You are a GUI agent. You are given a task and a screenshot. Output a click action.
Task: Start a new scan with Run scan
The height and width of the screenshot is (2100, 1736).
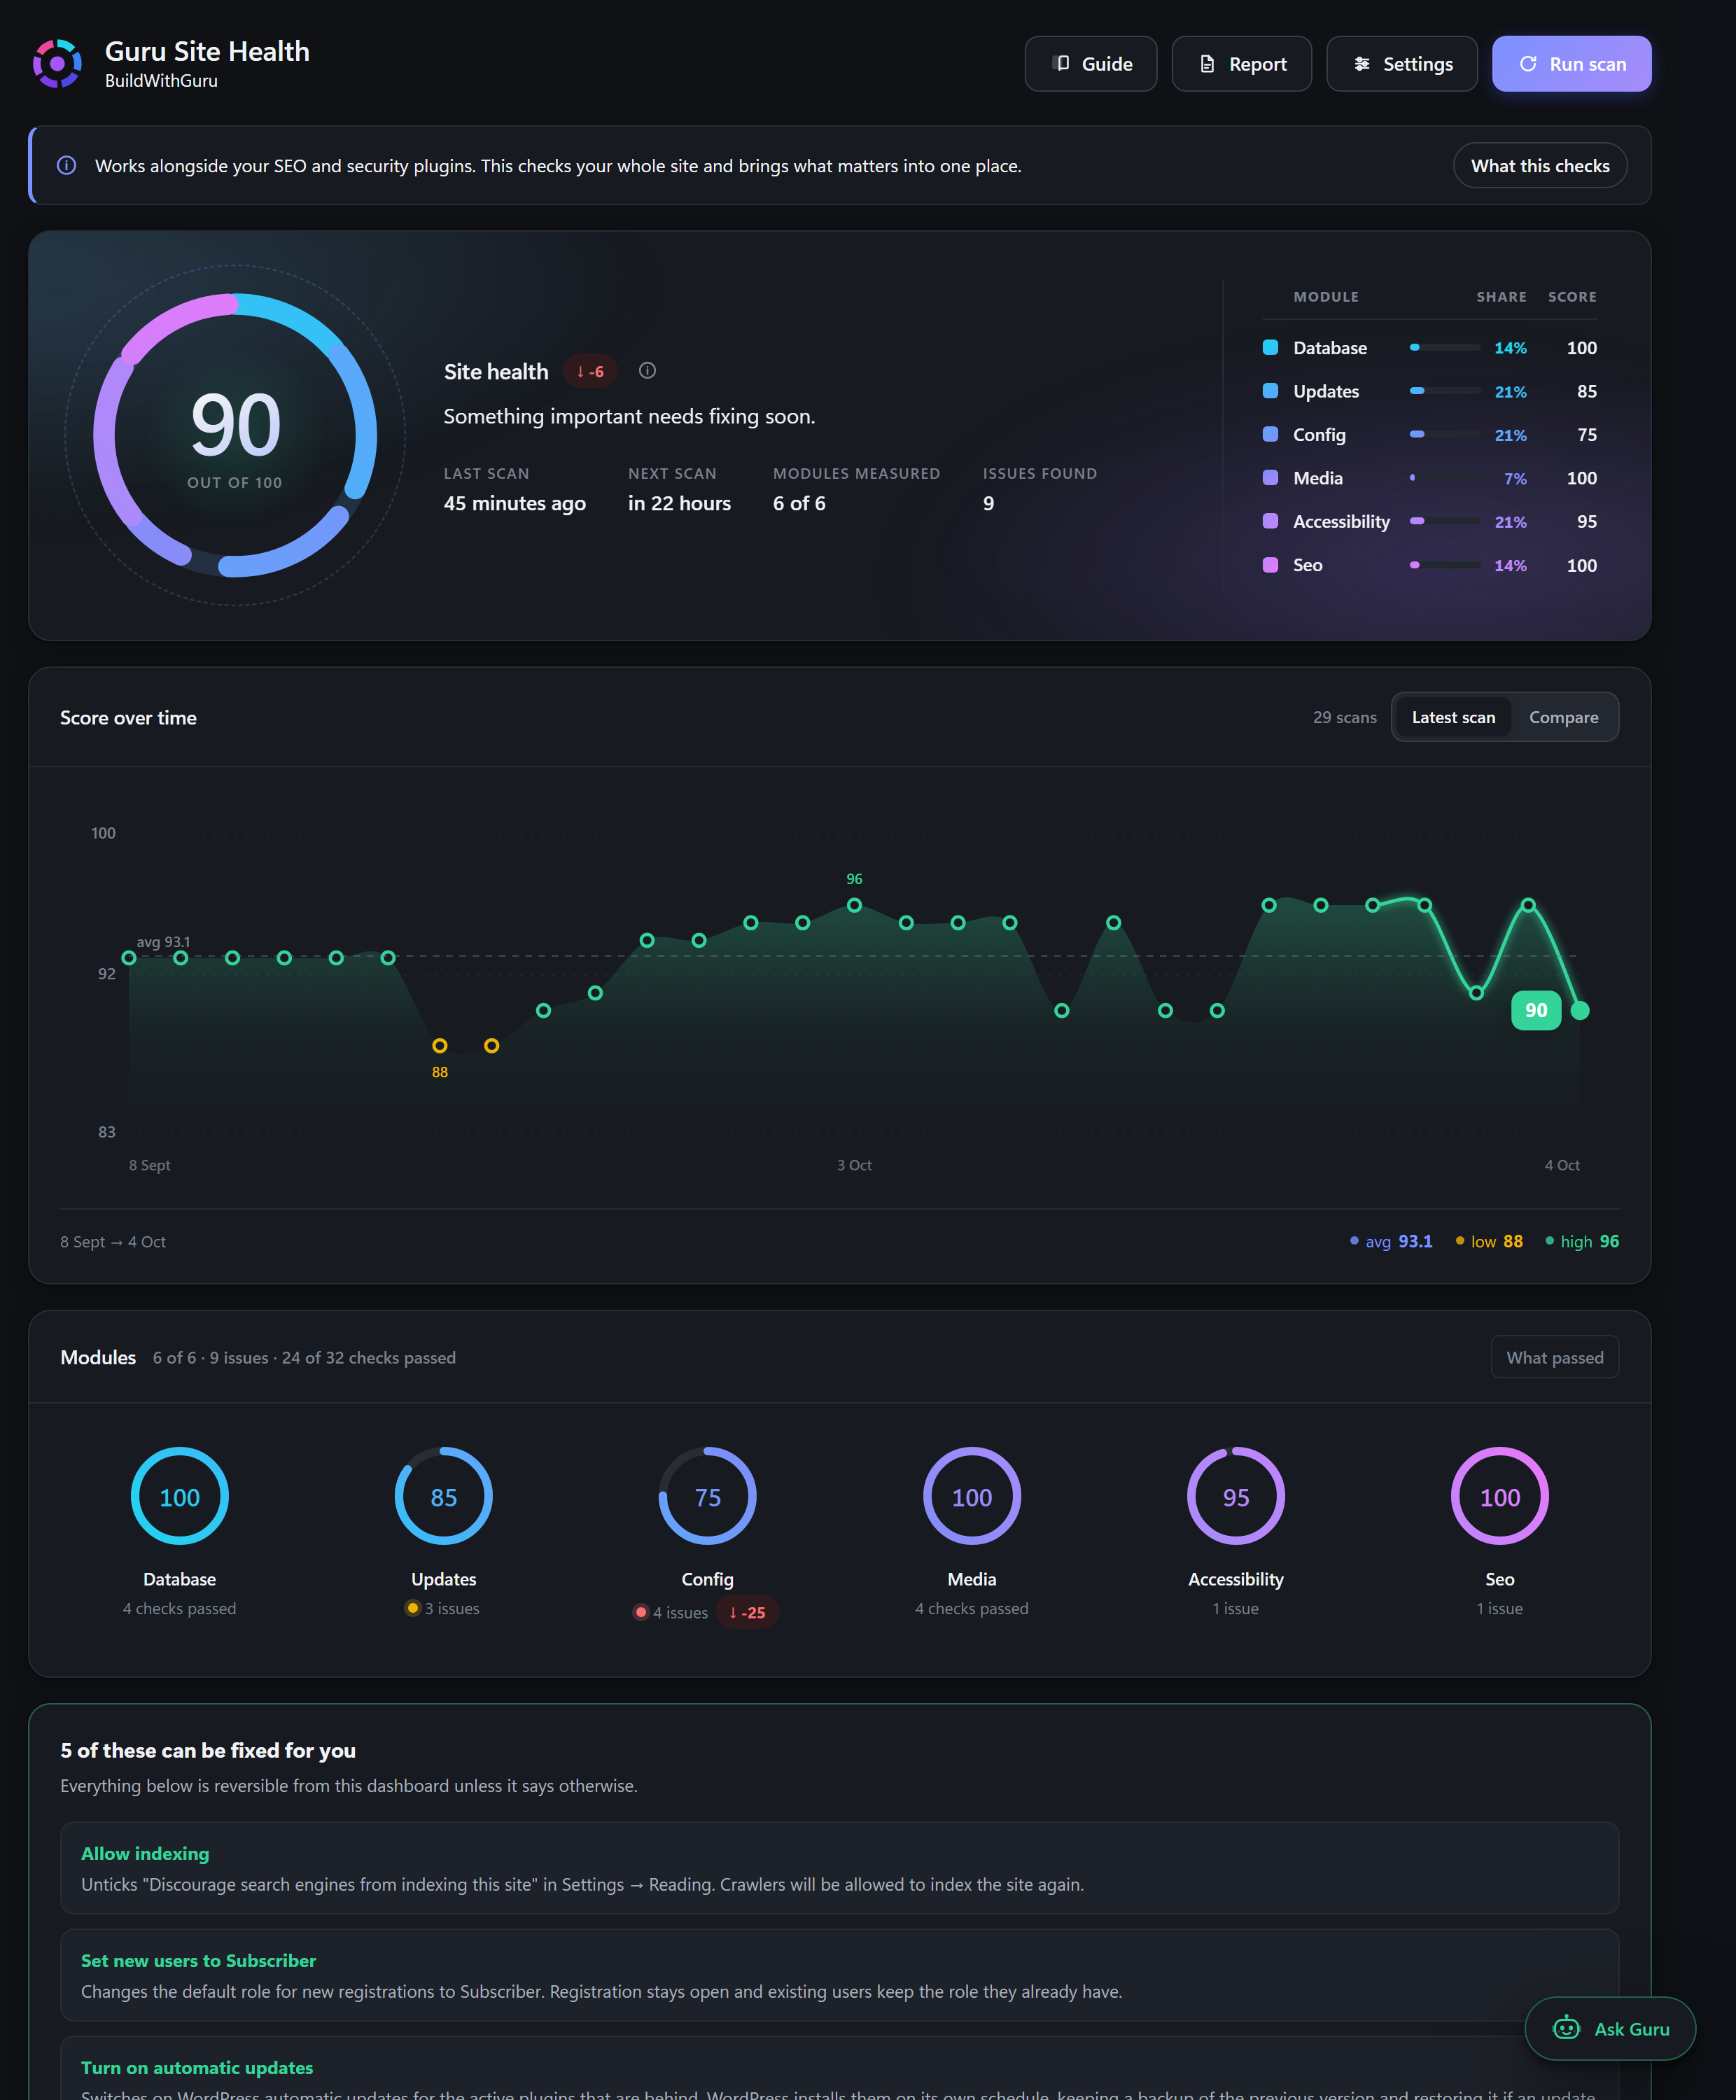[x=1571, y=64]
